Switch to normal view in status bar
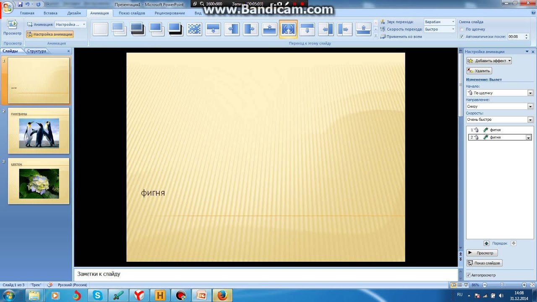Viewport: 537px width, 302px height. click(x=453, y=285)
